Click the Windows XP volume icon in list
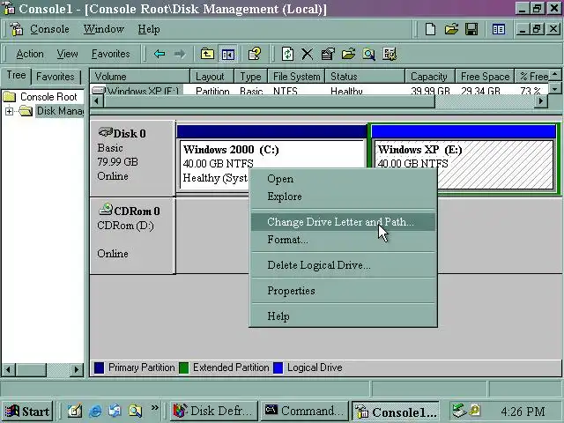 (99, 90)
